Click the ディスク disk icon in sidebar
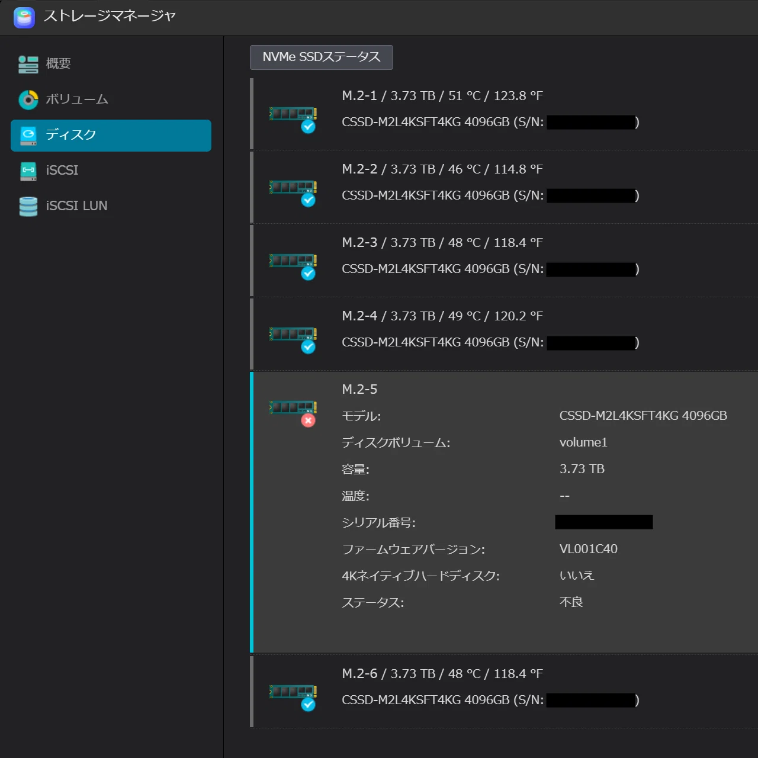This screenshot has width=758, height=758. click(28, 136)
